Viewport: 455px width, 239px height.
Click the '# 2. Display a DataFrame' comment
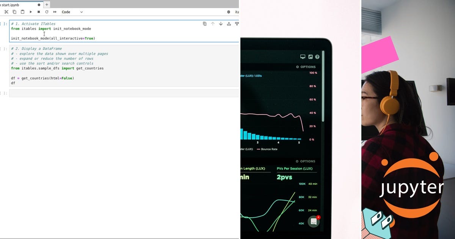36,49
